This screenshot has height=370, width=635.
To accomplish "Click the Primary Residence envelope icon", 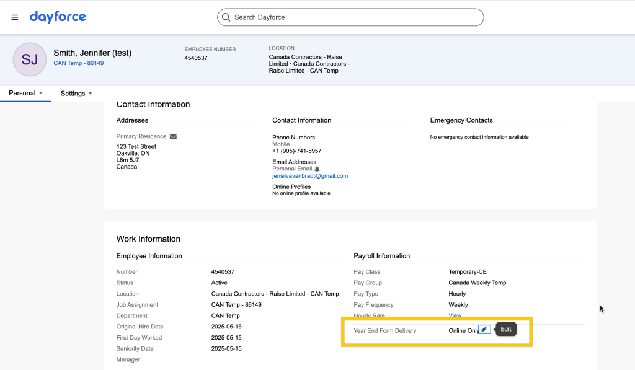I will click(173, 136).
